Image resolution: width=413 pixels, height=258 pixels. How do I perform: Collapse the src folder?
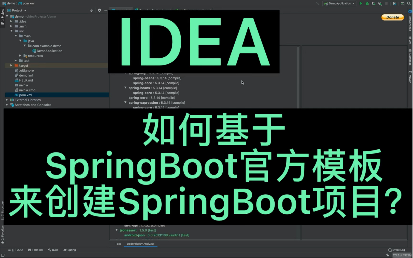11,31
